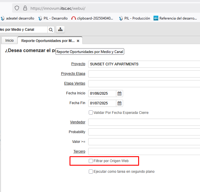Click the padlock site security icon
The height and width of the screenshot is (192, 200).
tap(25, 8)
